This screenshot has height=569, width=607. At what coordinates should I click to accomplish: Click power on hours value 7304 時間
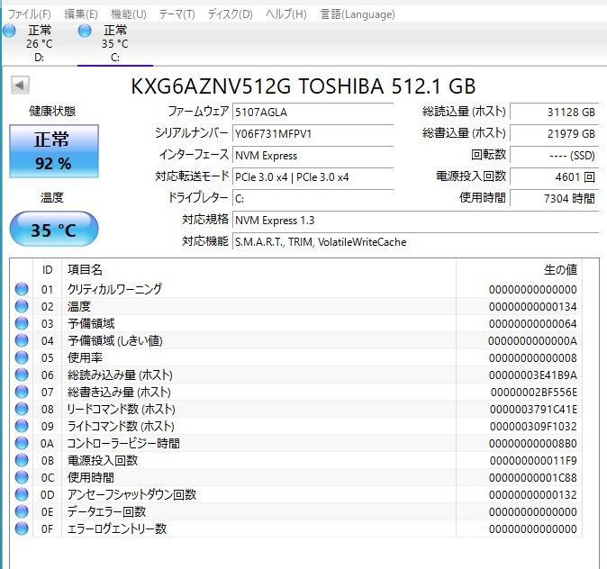coord(555,199)
